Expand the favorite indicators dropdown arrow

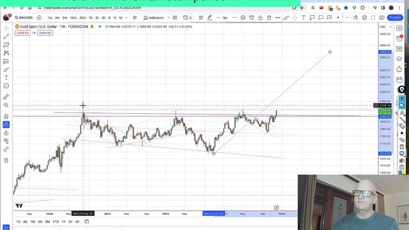click(168, 18)
